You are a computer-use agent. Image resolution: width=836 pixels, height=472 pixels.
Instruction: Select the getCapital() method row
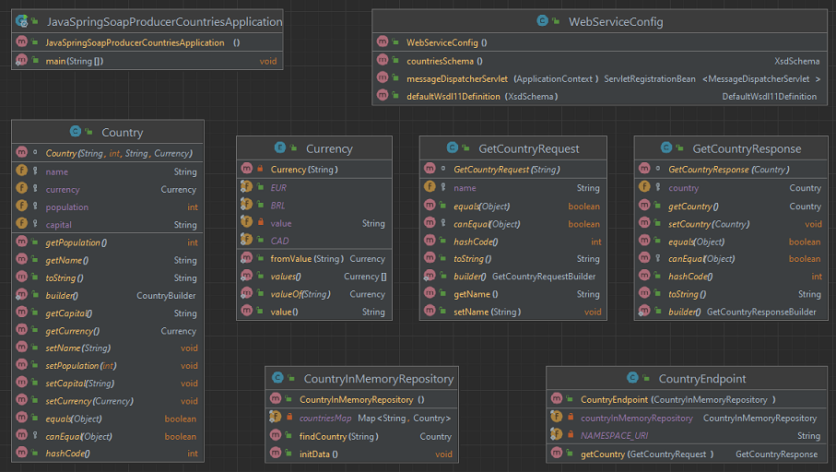tap(108, 313)
